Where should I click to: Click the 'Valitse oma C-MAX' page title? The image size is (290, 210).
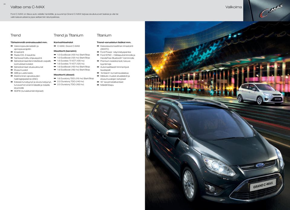click(x=28, y=7)
